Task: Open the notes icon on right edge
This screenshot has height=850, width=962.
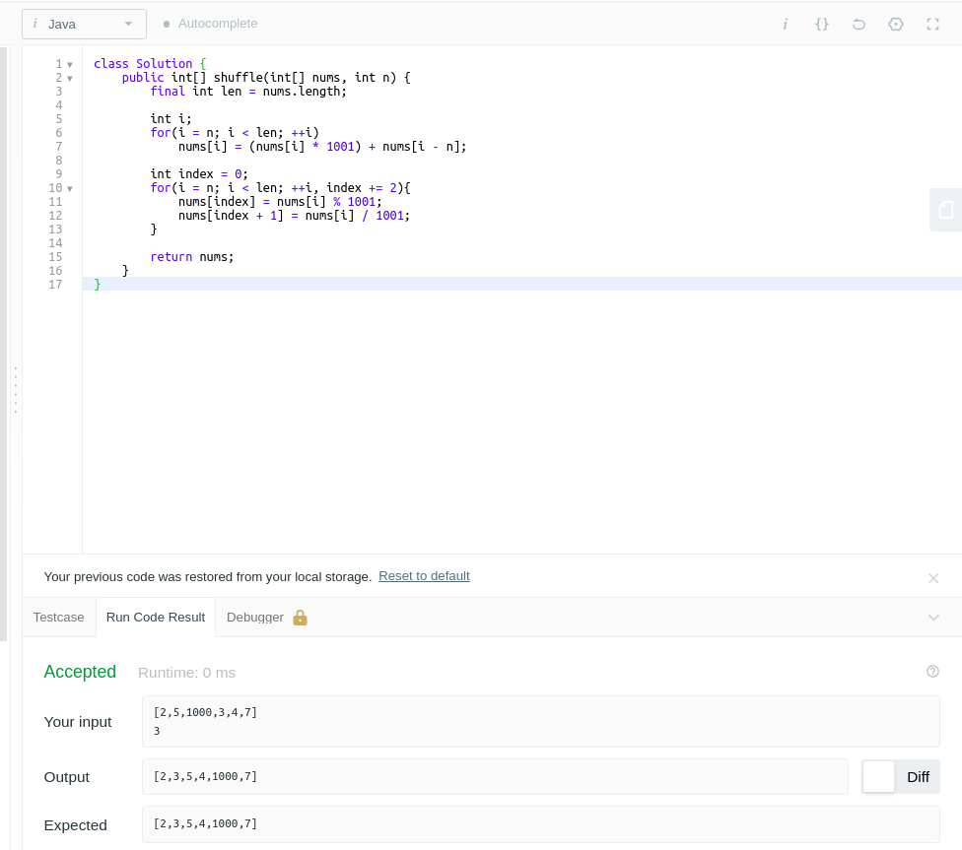Action: point(945,210)
